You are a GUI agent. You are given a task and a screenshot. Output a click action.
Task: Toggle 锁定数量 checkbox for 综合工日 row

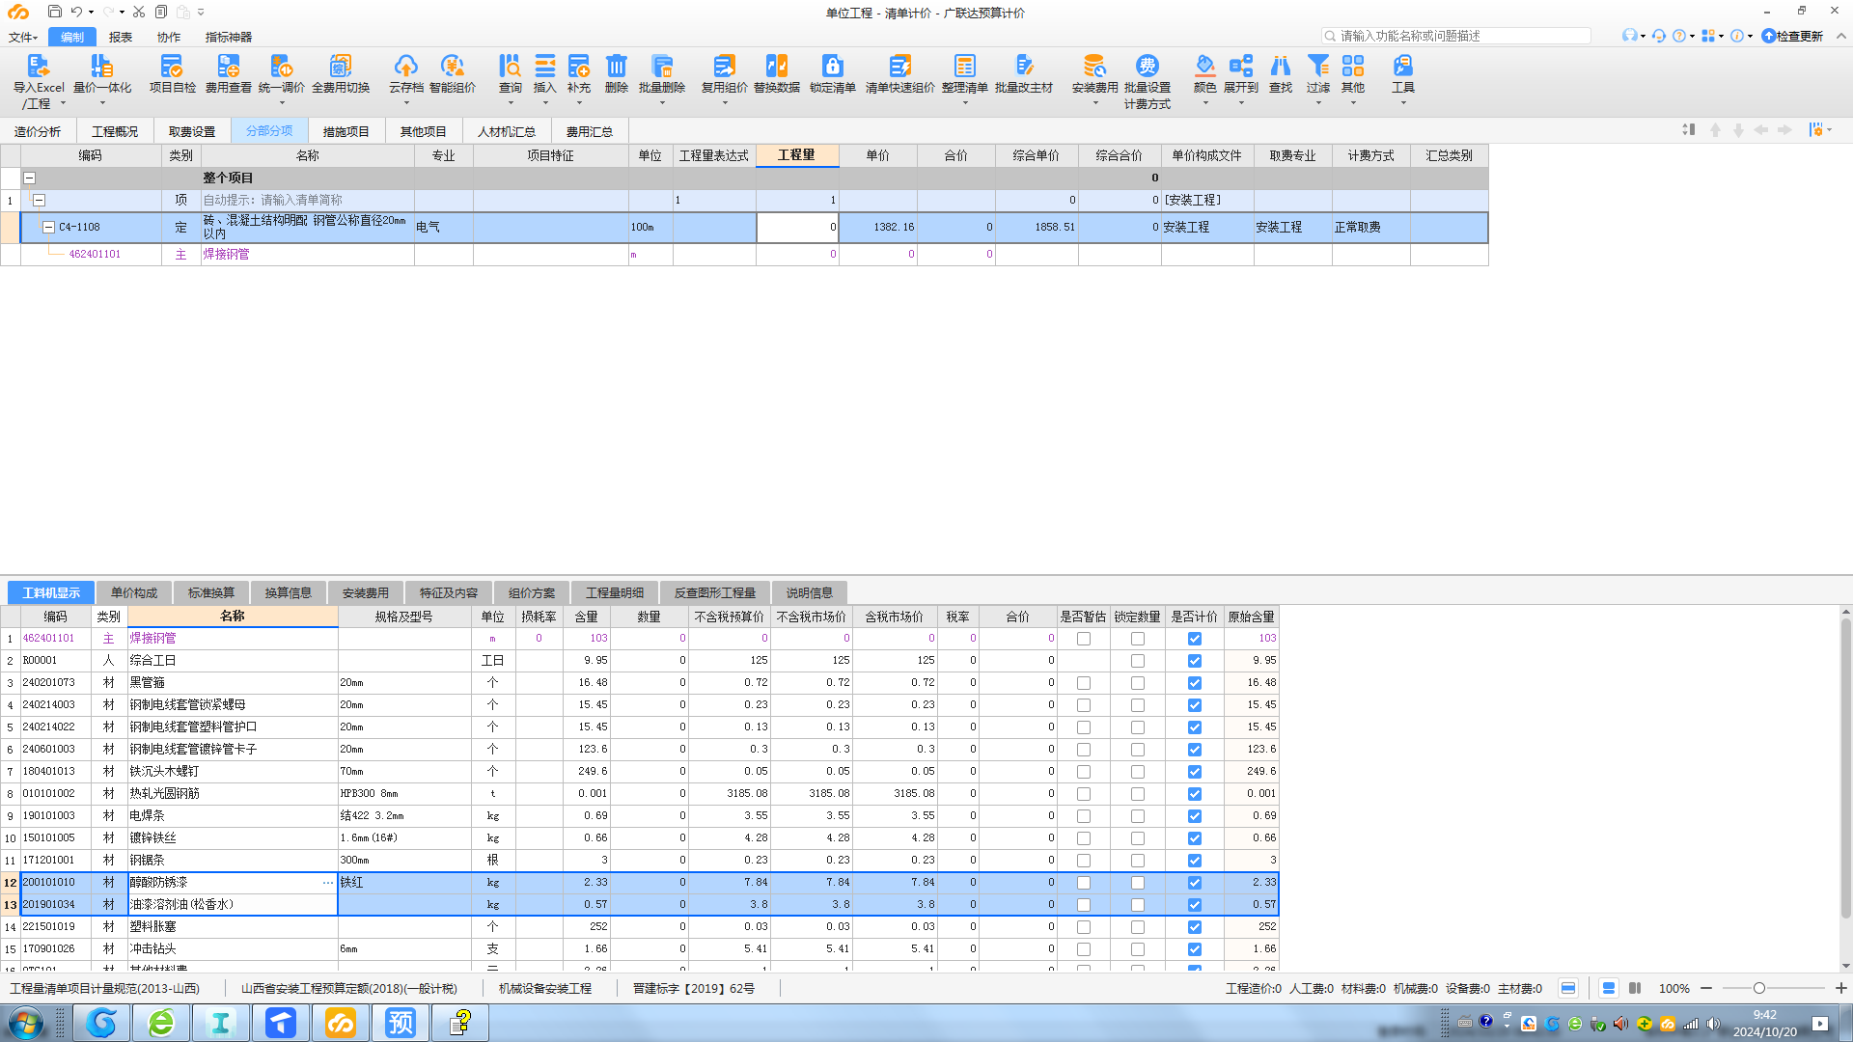(x=1138, y=661)
